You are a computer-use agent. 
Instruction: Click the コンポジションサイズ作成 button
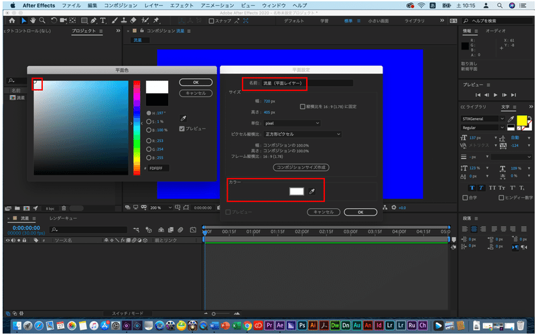pos(301,167)
